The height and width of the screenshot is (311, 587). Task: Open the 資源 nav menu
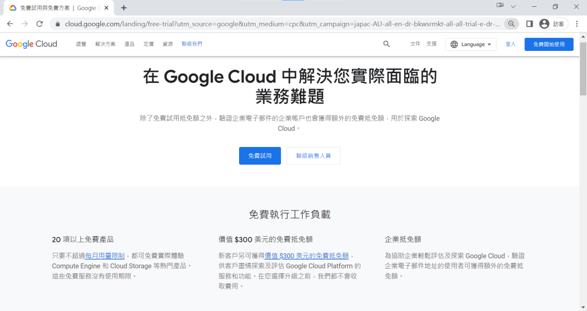[168, 44]
